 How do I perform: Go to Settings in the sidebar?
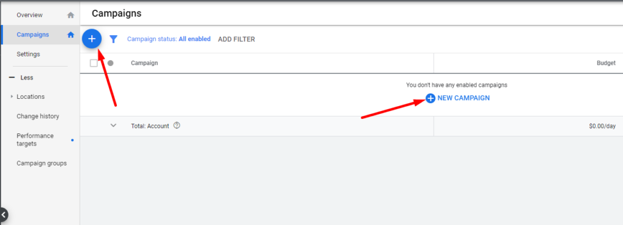(x=28, y=54)
